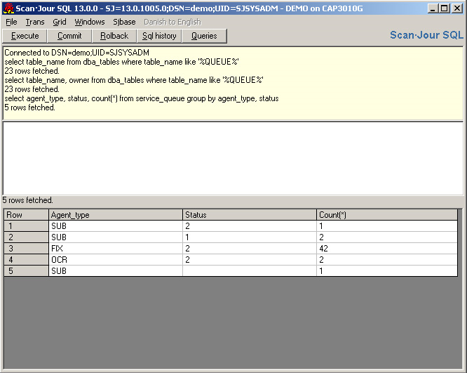The height and width of the screenshot is (373, 467).
Task: Click the Queries button
Action: [x=204, y=36]
